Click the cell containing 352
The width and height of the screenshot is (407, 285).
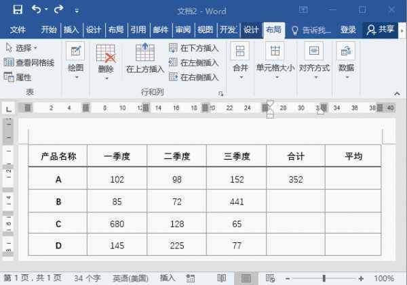coord(296,179)
